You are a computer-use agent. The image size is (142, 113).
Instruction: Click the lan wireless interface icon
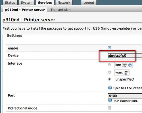pyautogui.click(x=130, y=65)
